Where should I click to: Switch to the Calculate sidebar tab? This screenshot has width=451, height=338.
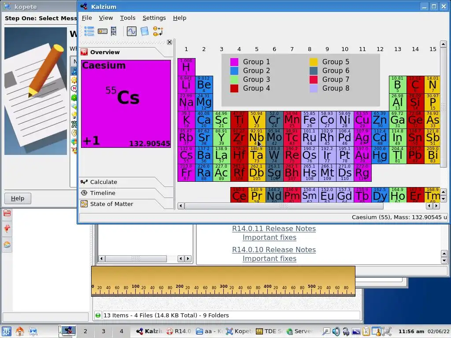pos(122,182)
